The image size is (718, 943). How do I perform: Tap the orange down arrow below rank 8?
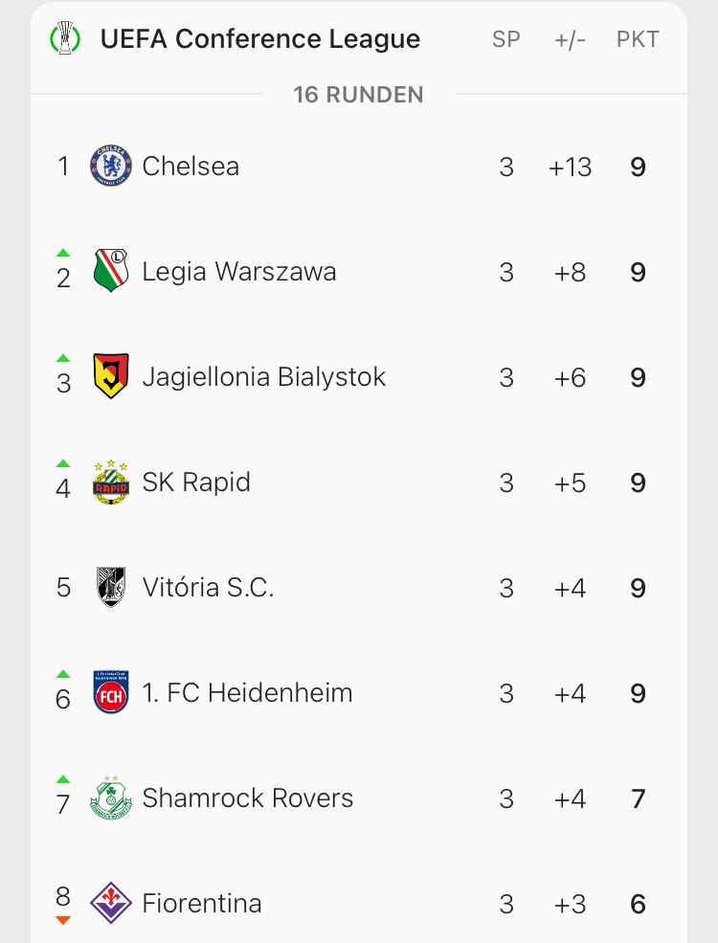point(63,921)
